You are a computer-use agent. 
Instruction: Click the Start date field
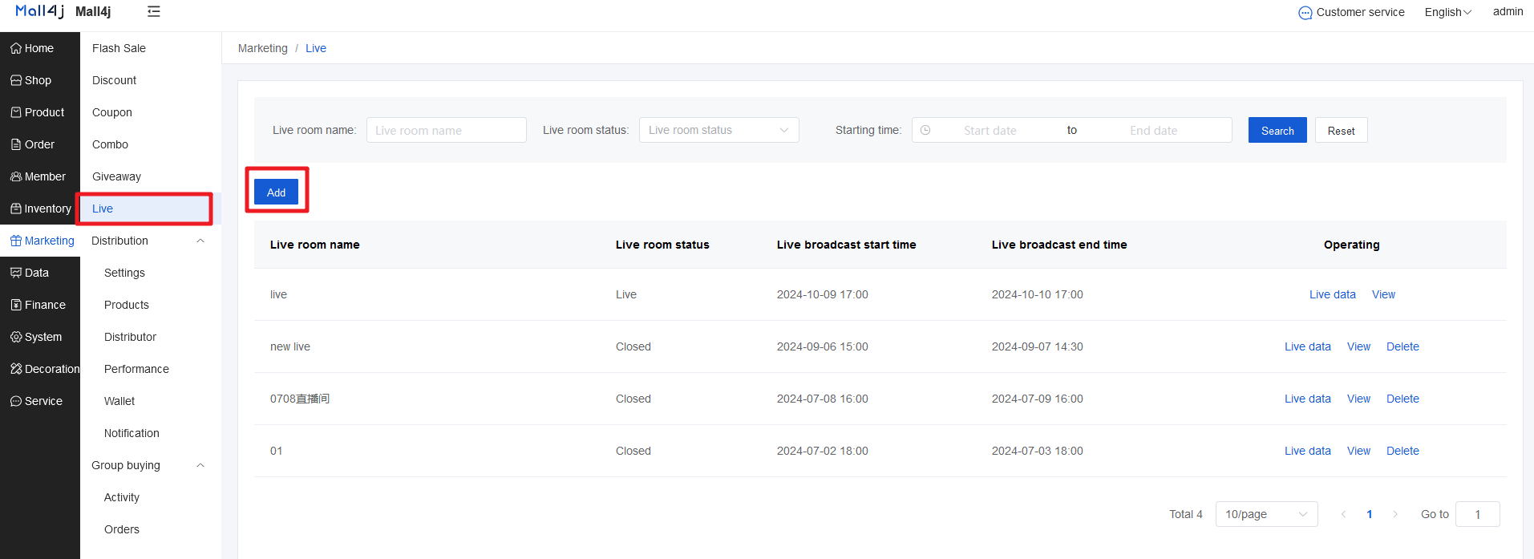(990, 130)
